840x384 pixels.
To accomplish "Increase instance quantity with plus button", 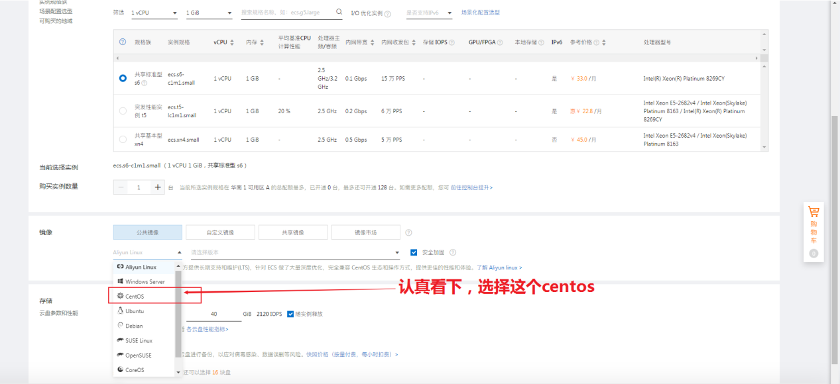I will (x=158, y=187).
